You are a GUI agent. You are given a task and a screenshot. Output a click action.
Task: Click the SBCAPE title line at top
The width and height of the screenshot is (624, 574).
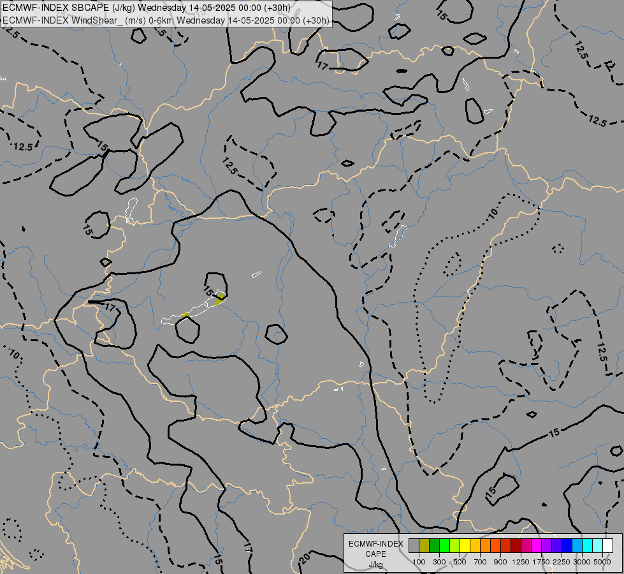(x=147, y=8)
